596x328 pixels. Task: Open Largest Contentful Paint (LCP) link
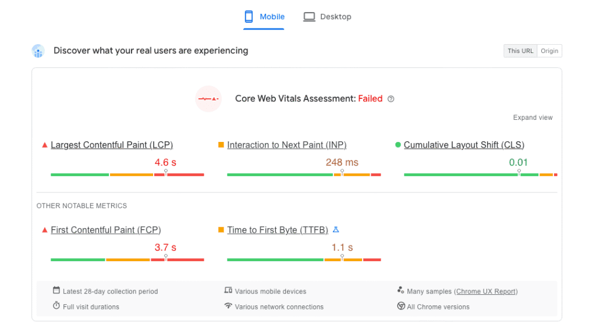(112, 145)
